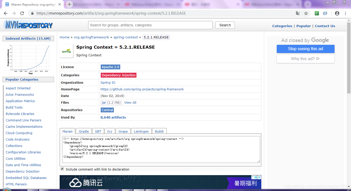Open HTML Parsers category
351x191 pixels.
pos(16,184)
